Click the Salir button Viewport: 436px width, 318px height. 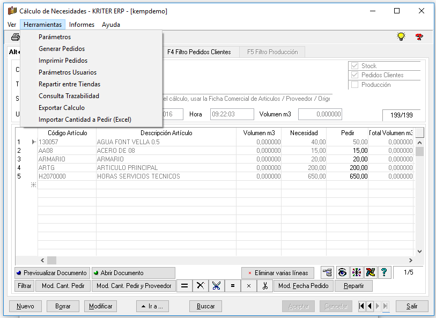coord(412,306)
